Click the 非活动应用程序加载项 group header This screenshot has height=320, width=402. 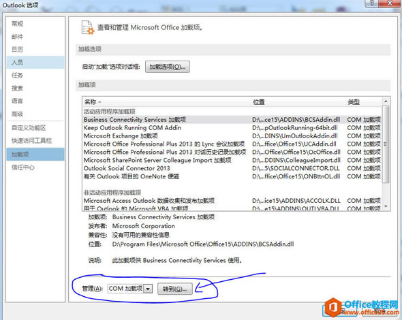pos(112,193)
